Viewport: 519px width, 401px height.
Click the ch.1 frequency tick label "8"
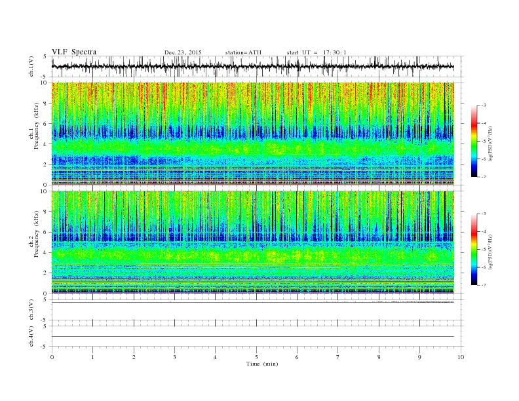[45, 104]
